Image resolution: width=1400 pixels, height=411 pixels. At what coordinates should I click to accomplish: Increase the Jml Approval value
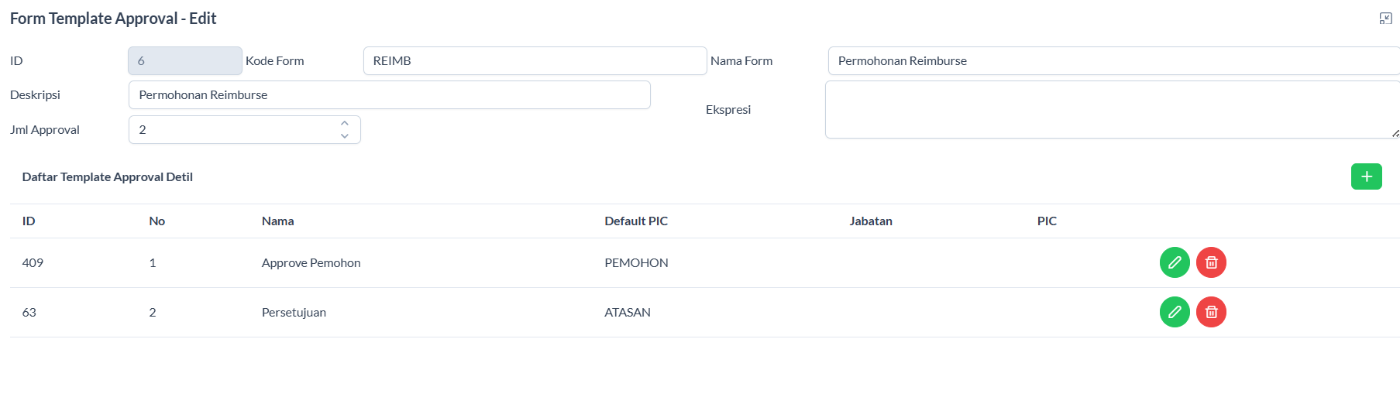[345, 123]
